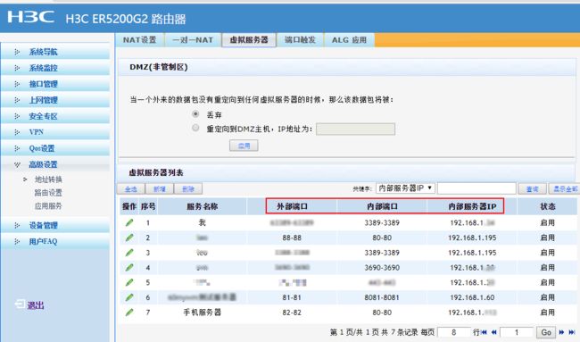The height and width of the screenshot is (342, 580).
Task: Click the 88-88 external port cell
Action: click(292, 238)
